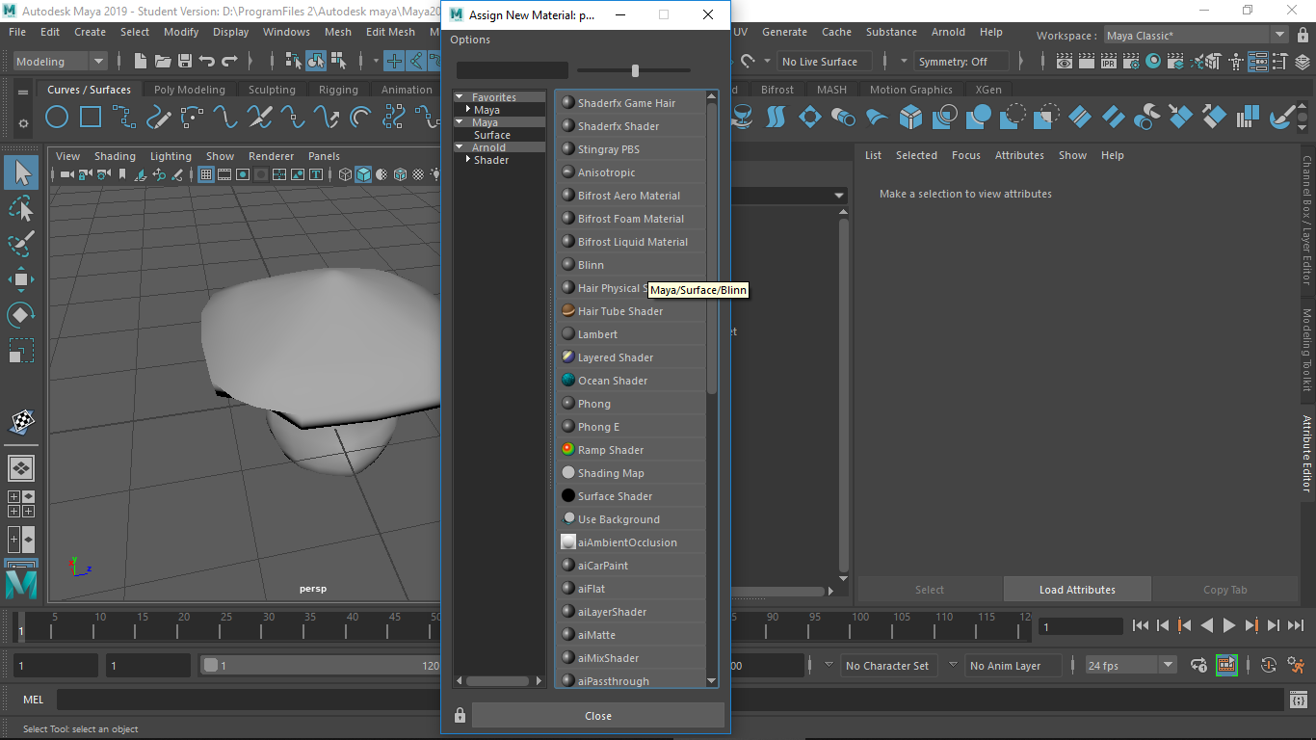Click the Redo arrow icon
This screenshot has width=1316, height=740.
(x=229, y=61)
